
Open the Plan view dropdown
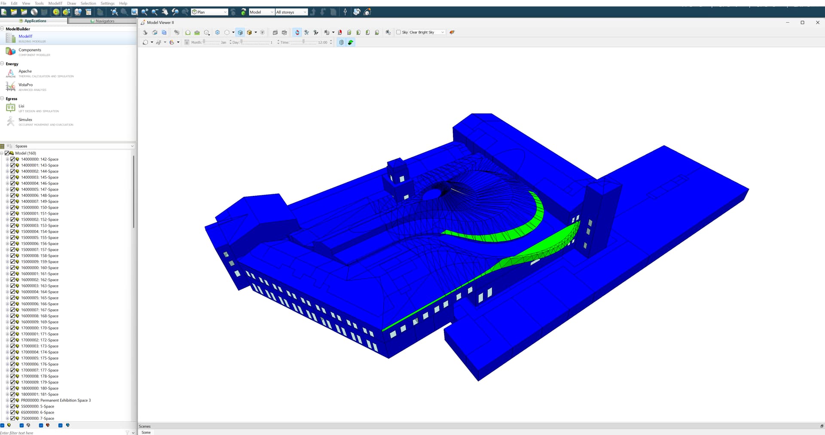[x=209, y=12]
